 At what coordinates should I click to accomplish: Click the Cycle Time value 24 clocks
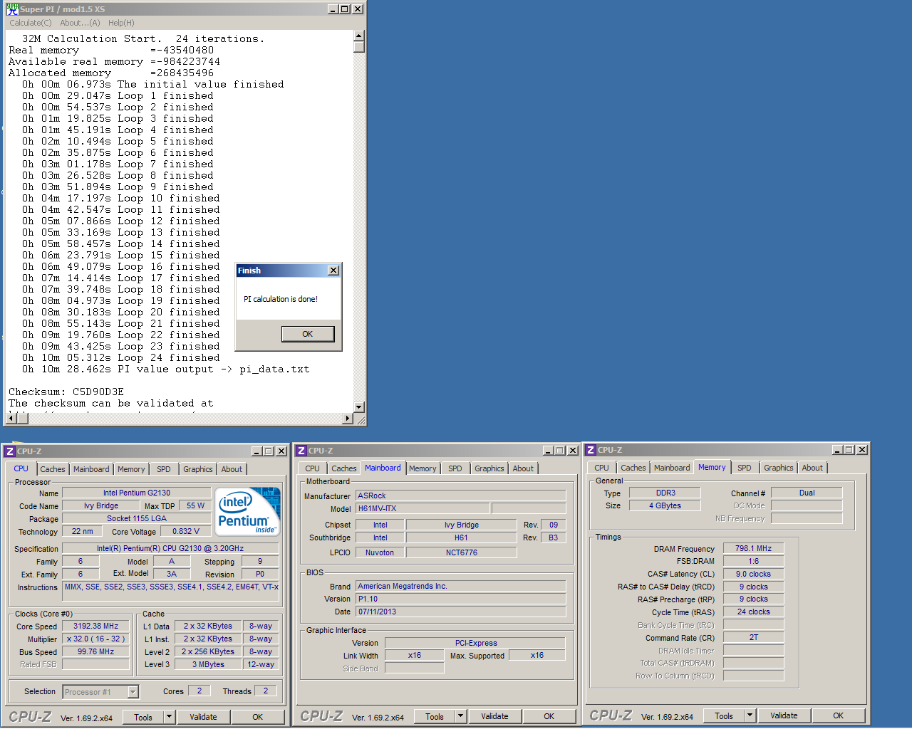[753, 612]
